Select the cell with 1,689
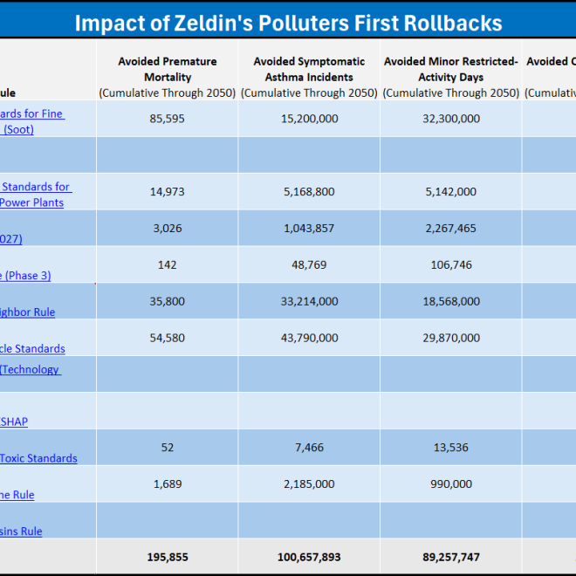 pyautogui.click(x=168, y=483)
